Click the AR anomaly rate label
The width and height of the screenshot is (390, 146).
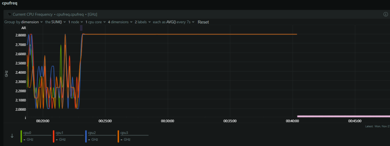(24, 28)
